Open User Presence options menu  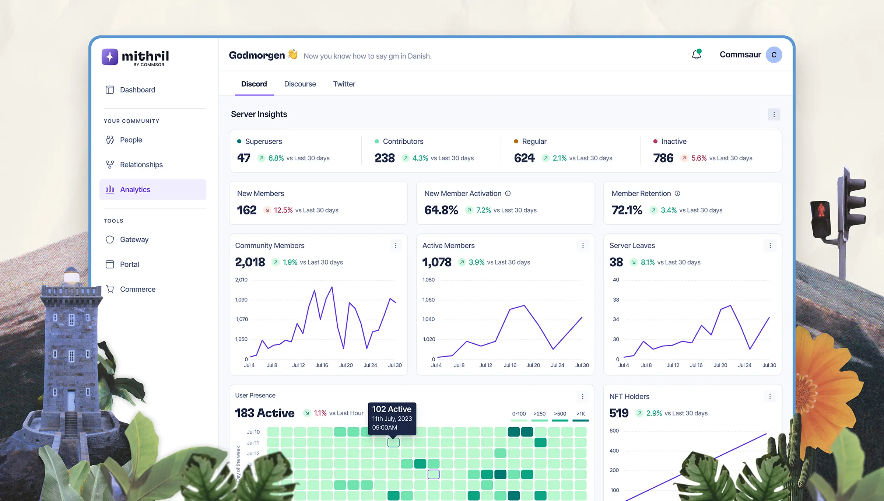click(x=583, y=396)
